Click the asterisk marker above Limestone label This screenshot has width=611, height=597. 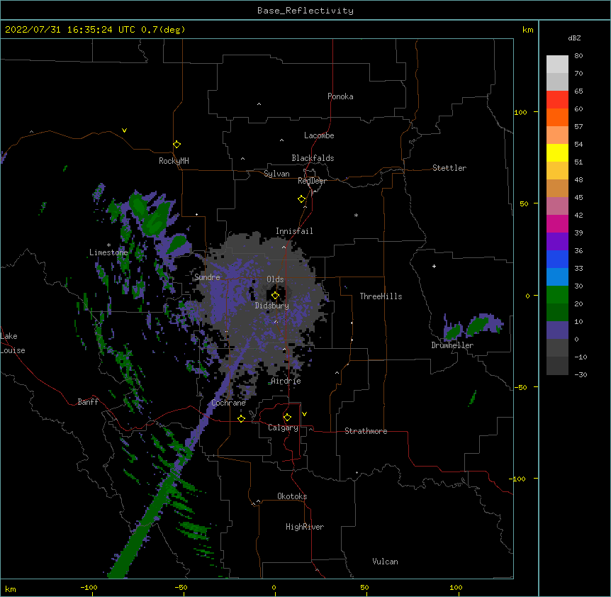click(x=108, y=245)
